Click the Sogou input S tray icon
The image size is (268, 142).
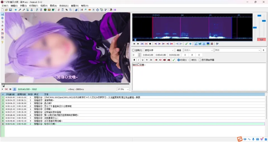click(240, 139)
